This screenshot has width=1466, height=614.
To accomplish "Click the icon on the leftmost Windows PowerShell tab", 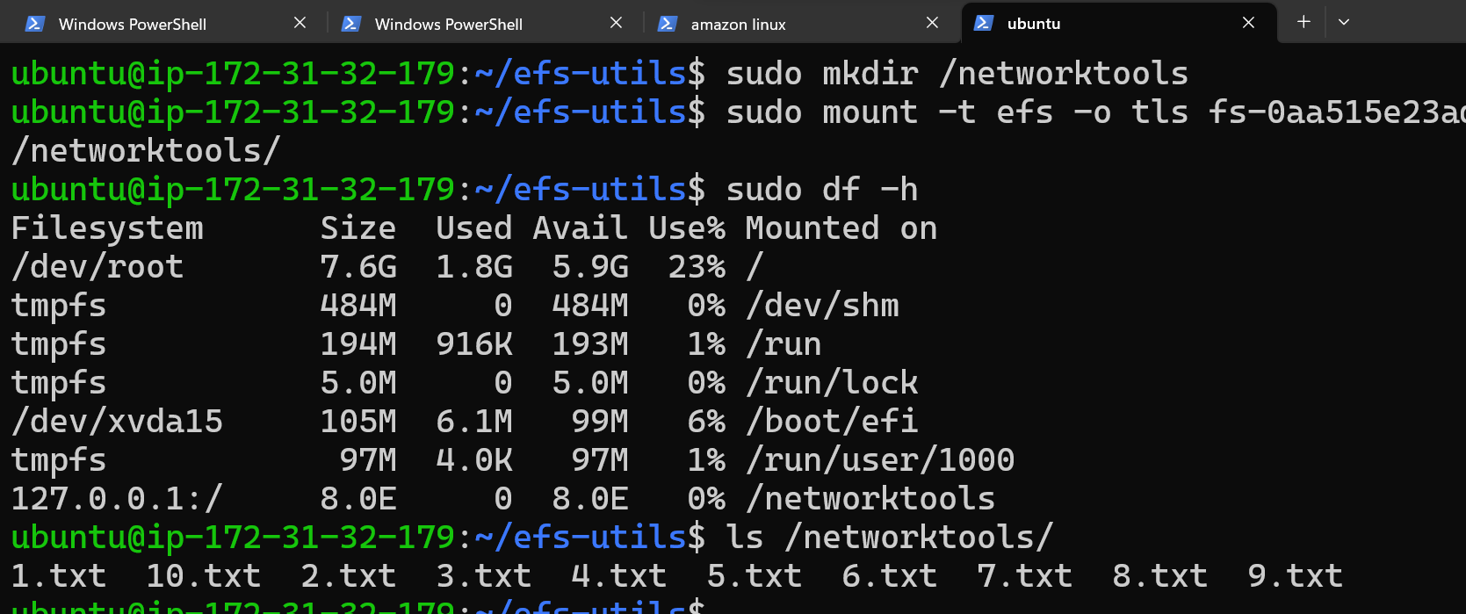I will click(35, 24).
